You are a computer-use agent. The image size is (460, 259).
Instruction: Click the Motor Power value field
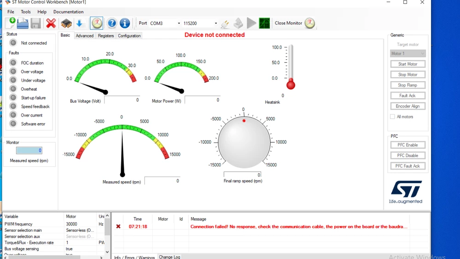[x=203, y=100]
